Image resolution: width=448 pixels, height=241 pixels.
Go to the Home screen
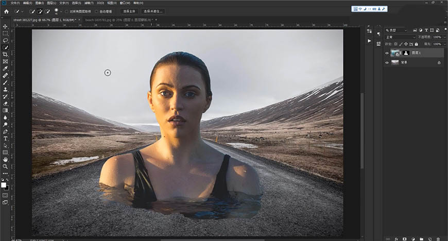(x=6, y=11)
